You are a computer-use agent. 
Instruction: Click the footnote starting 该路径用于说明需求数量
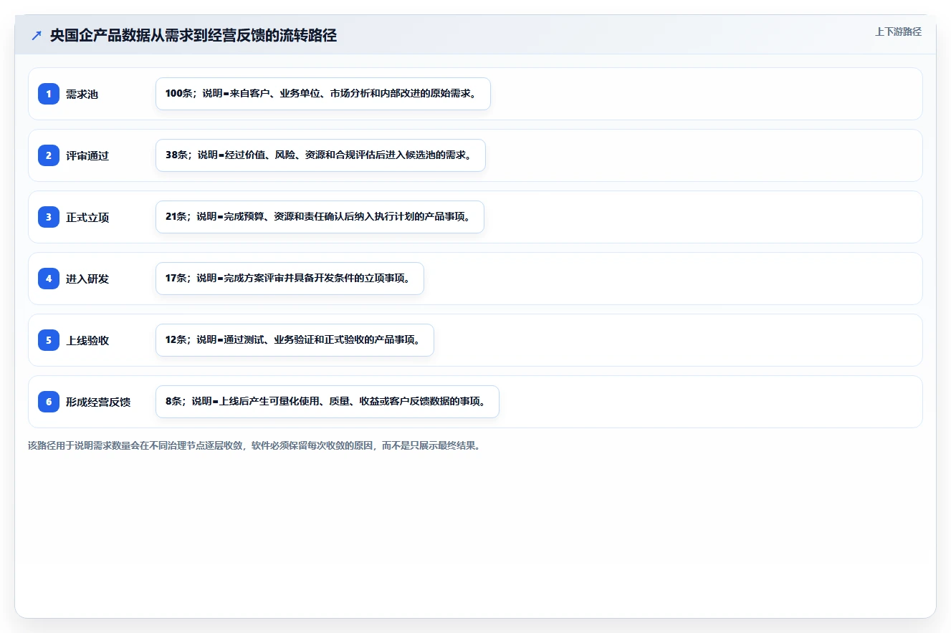click(x=254, y=445)
